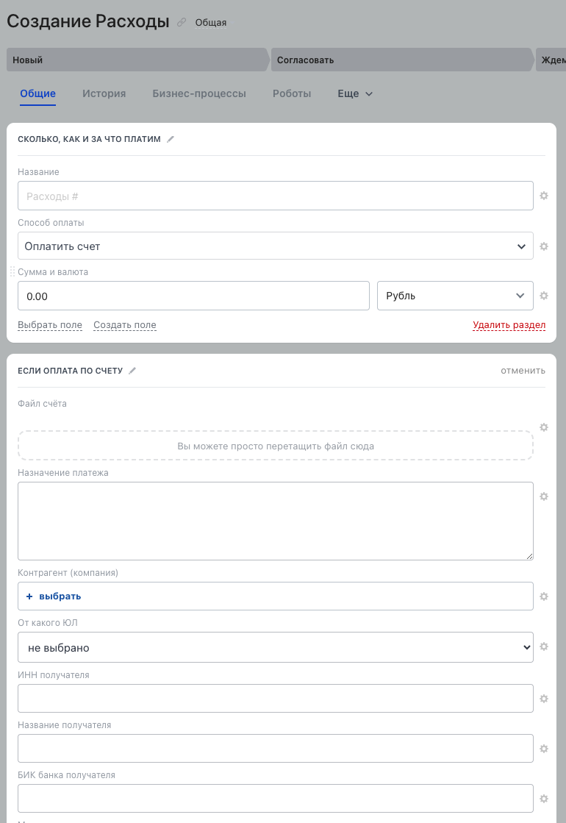Click '+ выбрать' to choose a Контрагент
This screenshot has width=566, height=823.
tap(53, 596)
